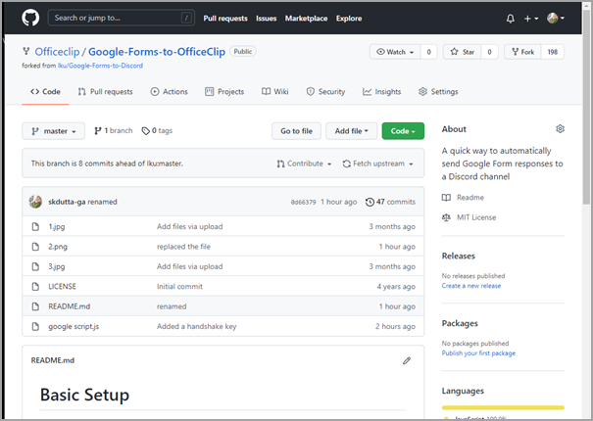Open the 2.png file
The height and width of the screenshot is (421, 593).
tap(58, 247)
